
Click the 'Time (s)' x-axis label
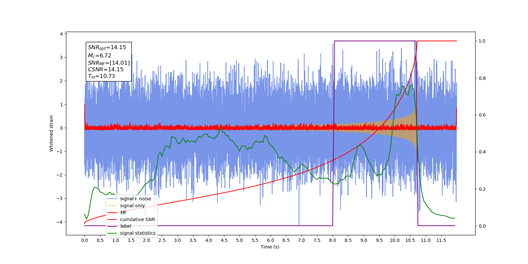coord(270,247)
